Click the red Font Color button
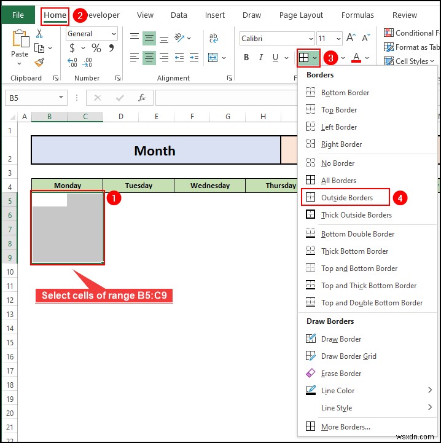 pyautogui.click(x=356, y=58)
